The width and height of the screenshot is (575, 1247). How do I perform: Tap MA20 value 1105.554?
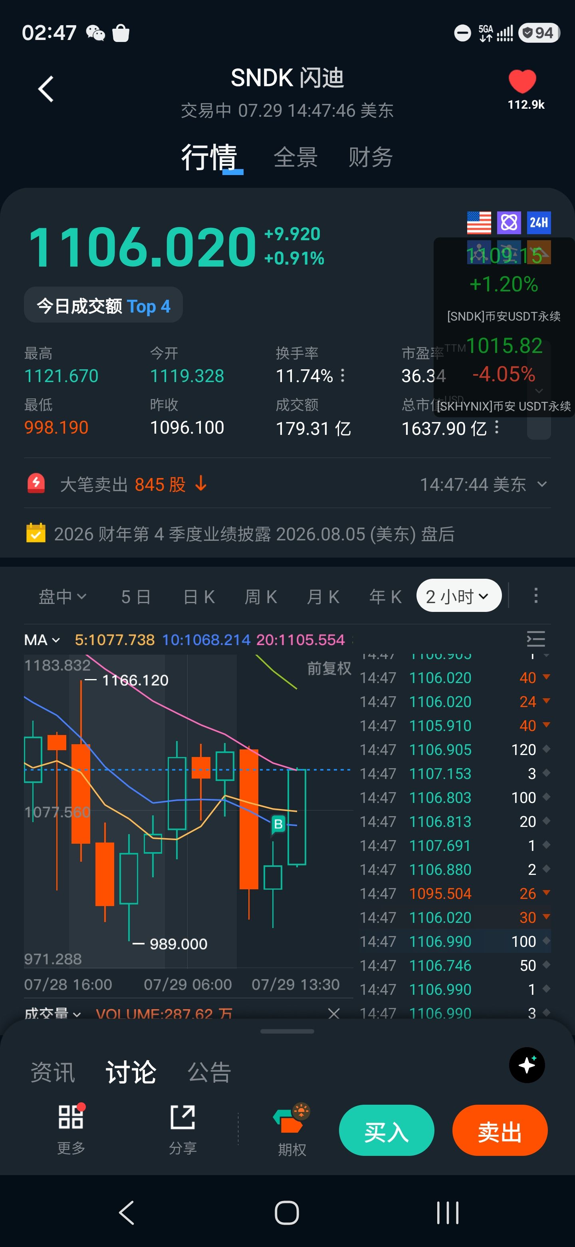pos(300,639)
